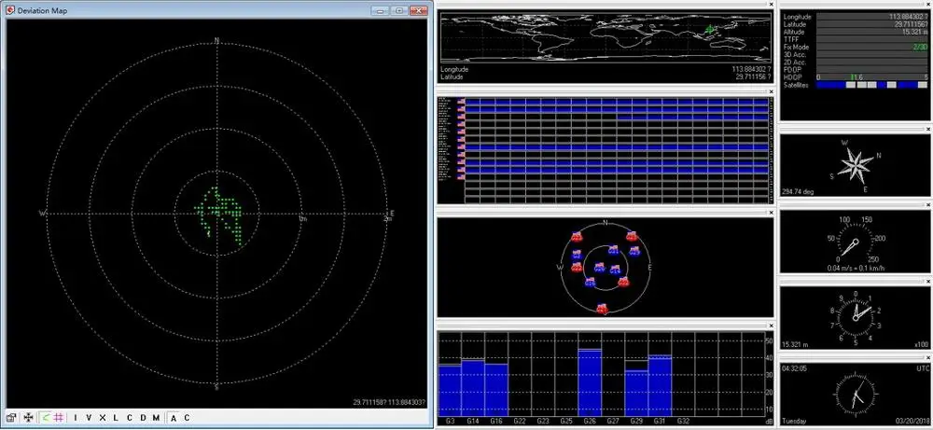Select the G16 signal bar
This screenshot has width=933, height=430.
click(496, 390)
